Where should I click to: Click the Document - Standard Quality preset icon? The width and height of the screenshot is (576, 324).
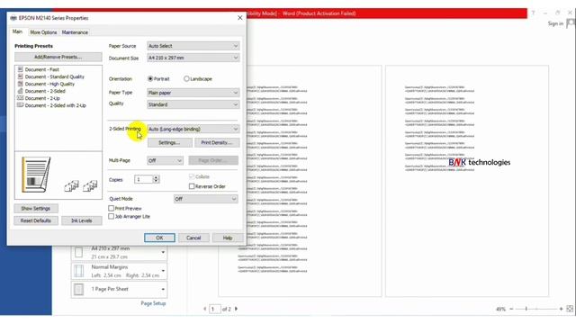click(20, 76)
